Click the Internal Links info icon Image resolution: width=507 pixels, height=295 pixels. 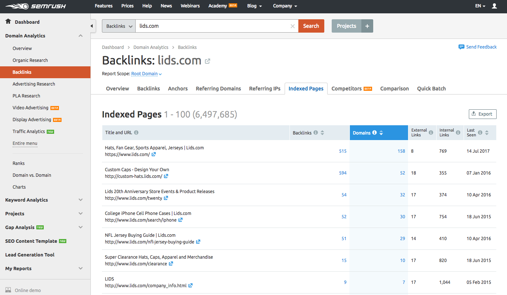click(x=458, y=133)
